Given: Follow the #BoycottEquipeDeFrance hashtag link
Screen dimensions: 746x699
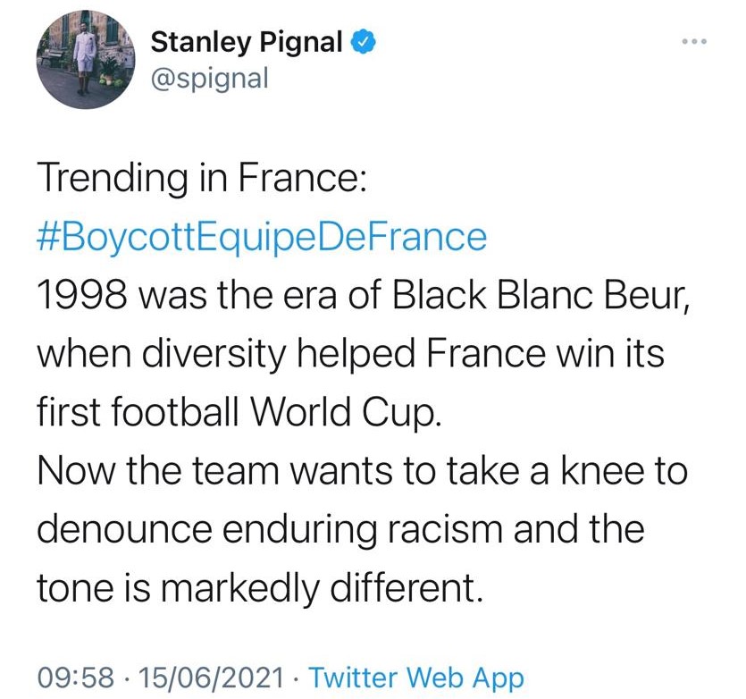Looking at the screenshot, I should 262,237.
